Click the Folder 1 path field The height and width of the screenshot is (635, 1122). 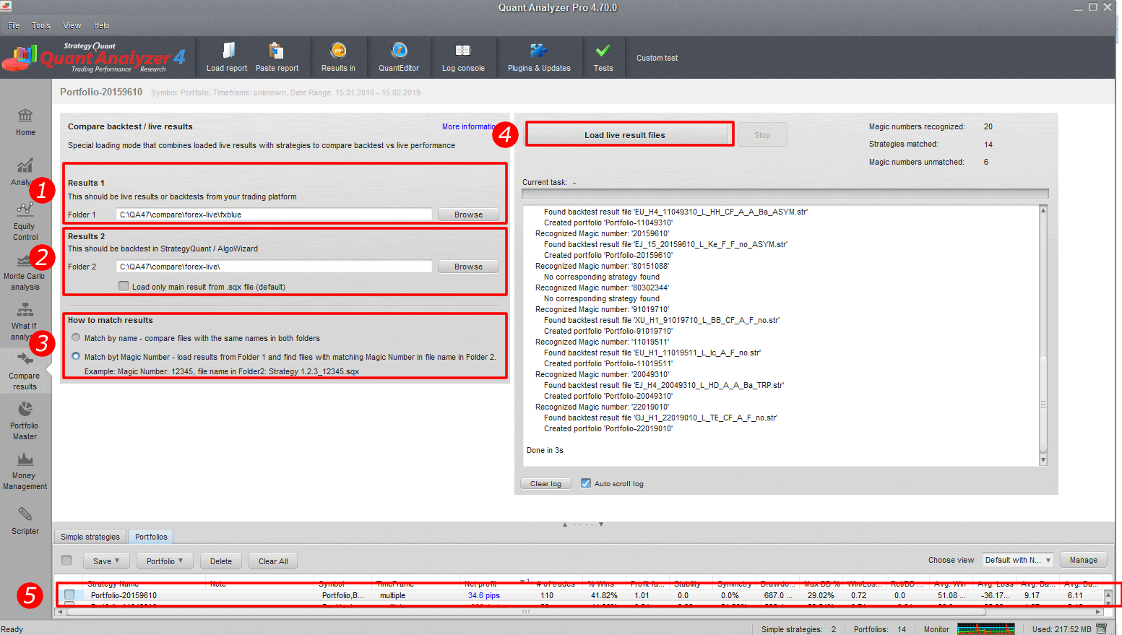[275, 215]
